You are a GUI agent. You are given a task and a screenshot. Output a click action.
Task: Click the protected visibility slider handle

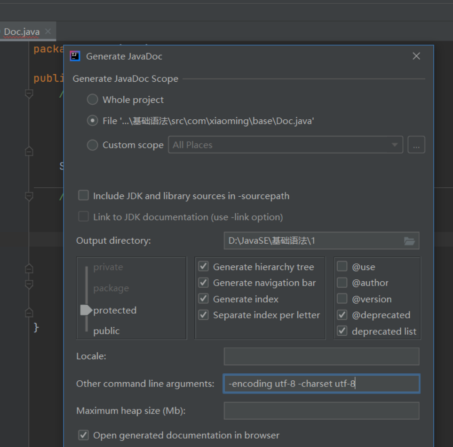click(x=86, y=310)
